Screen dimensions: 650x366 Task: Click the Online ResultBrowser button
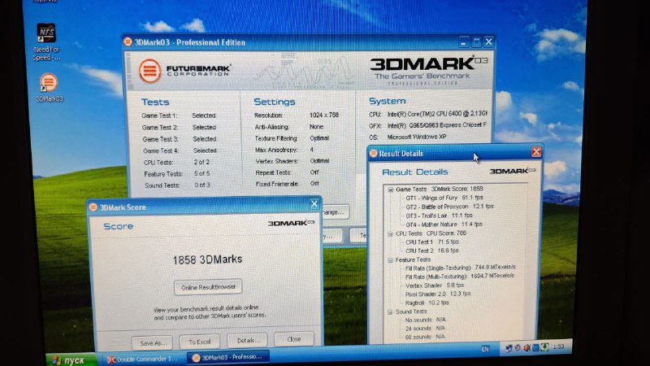tap(208, 287)
